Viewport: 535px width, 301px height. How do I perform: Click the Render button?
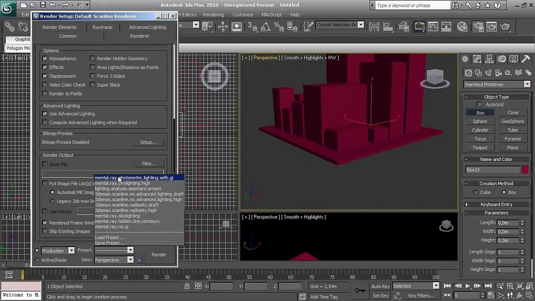pyautogui.click(x=159, y=255)
